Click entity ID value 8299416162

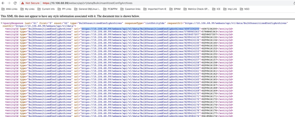point(209,74)
